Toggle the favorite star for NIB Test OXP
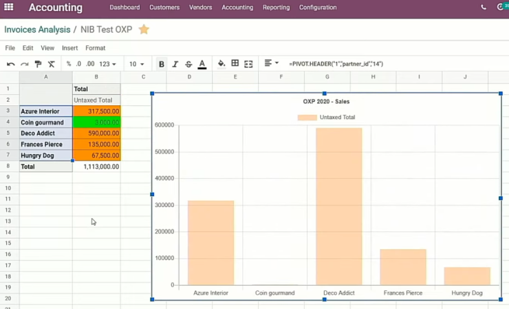This screenshot has height=309, width=509. click(144, 29)
